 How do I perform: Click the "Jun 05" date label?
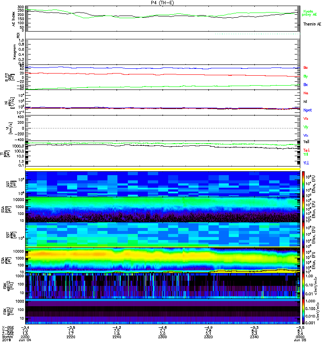pos(300,340)
